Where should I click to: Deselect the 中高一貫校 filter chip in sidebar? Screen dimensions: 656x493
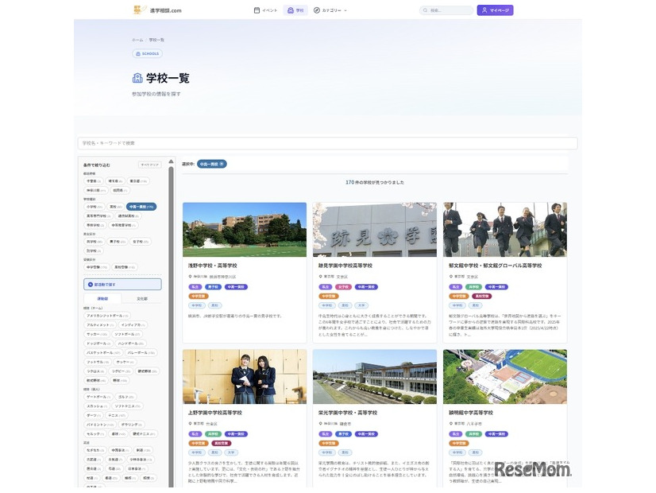(141, 207)
